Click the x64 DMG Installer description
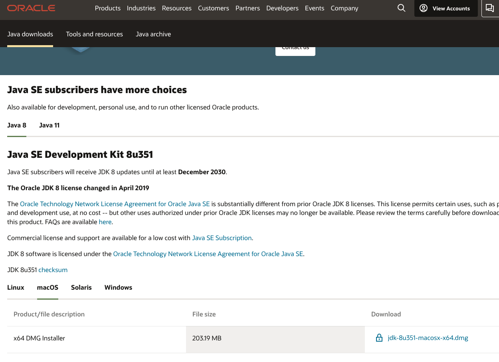Image resolution: width=499 pixels, height=362 pixels. click(x=39, y=338)
